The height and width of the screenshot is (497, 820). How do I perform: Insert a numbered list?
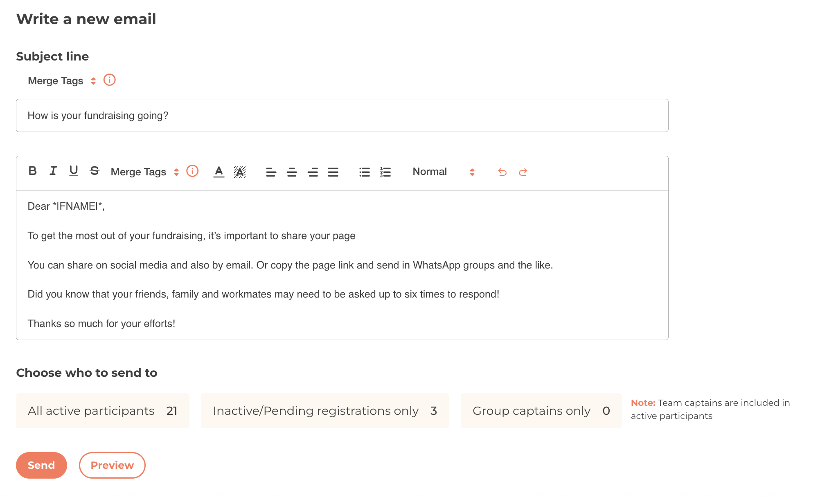[x=385, y=172]
